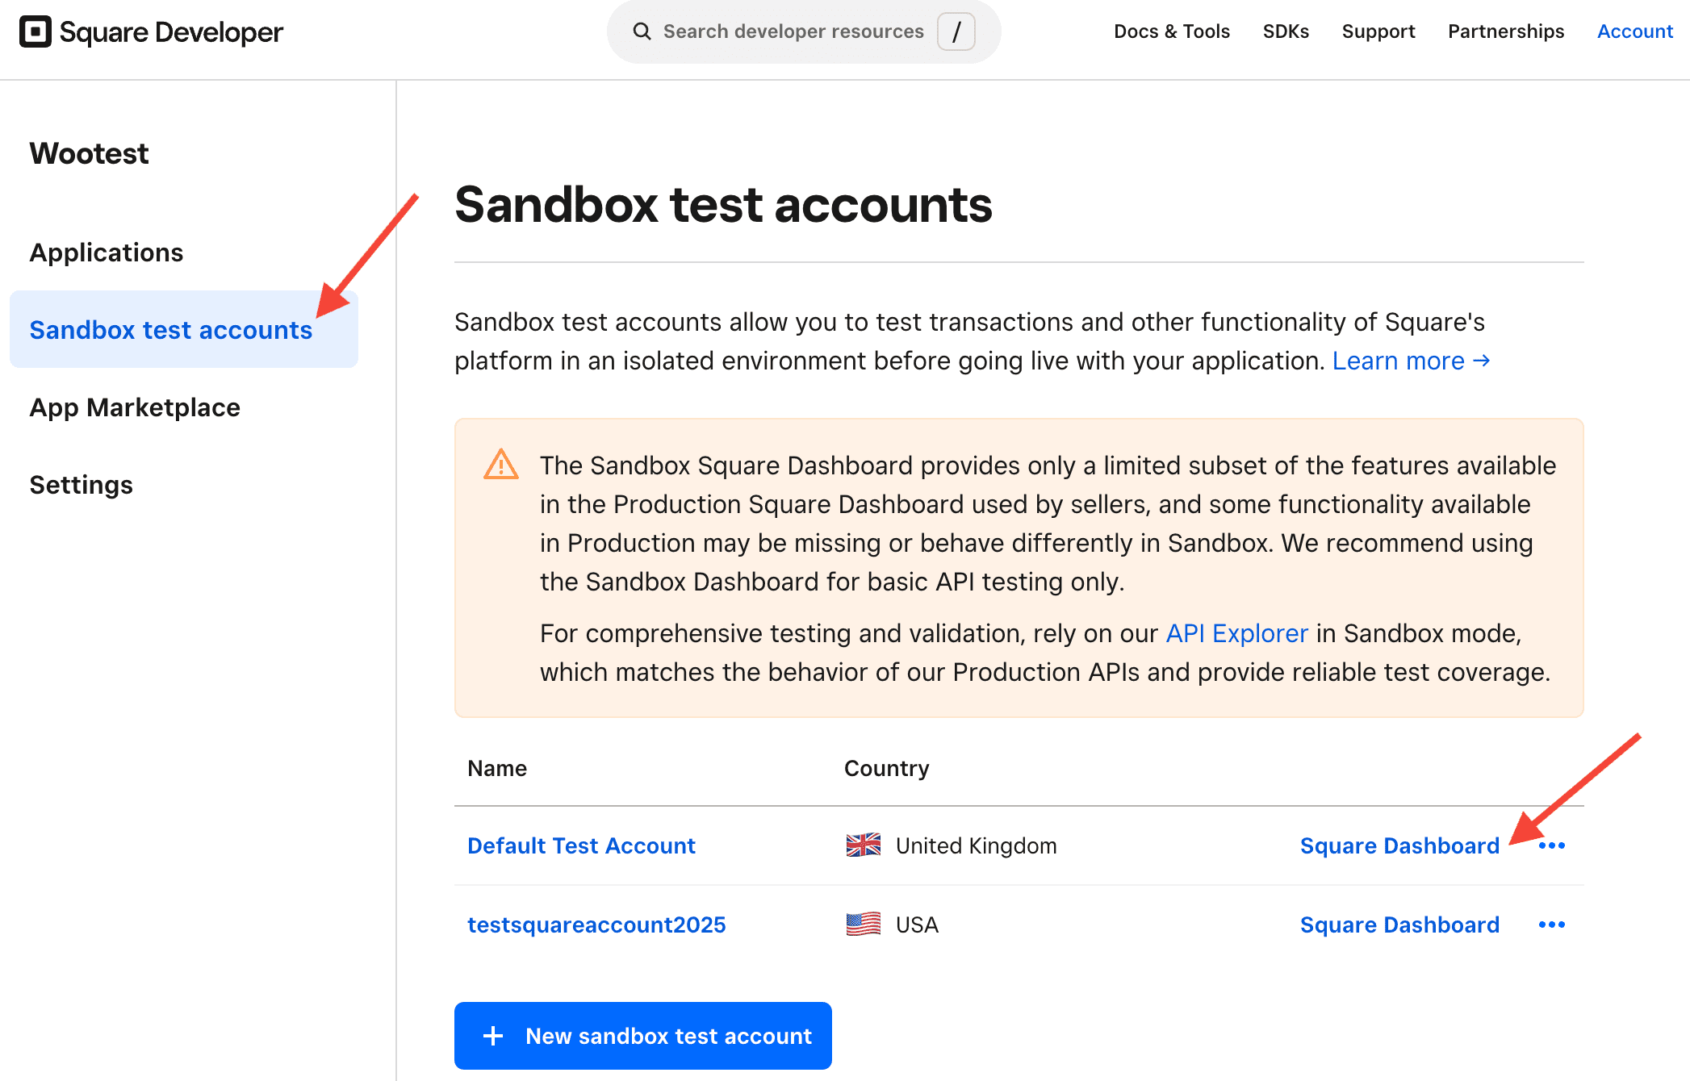This screenshot has height=1081, width=1690.
Task: Click the orange warning triangle icon
Action: point(501,465)
